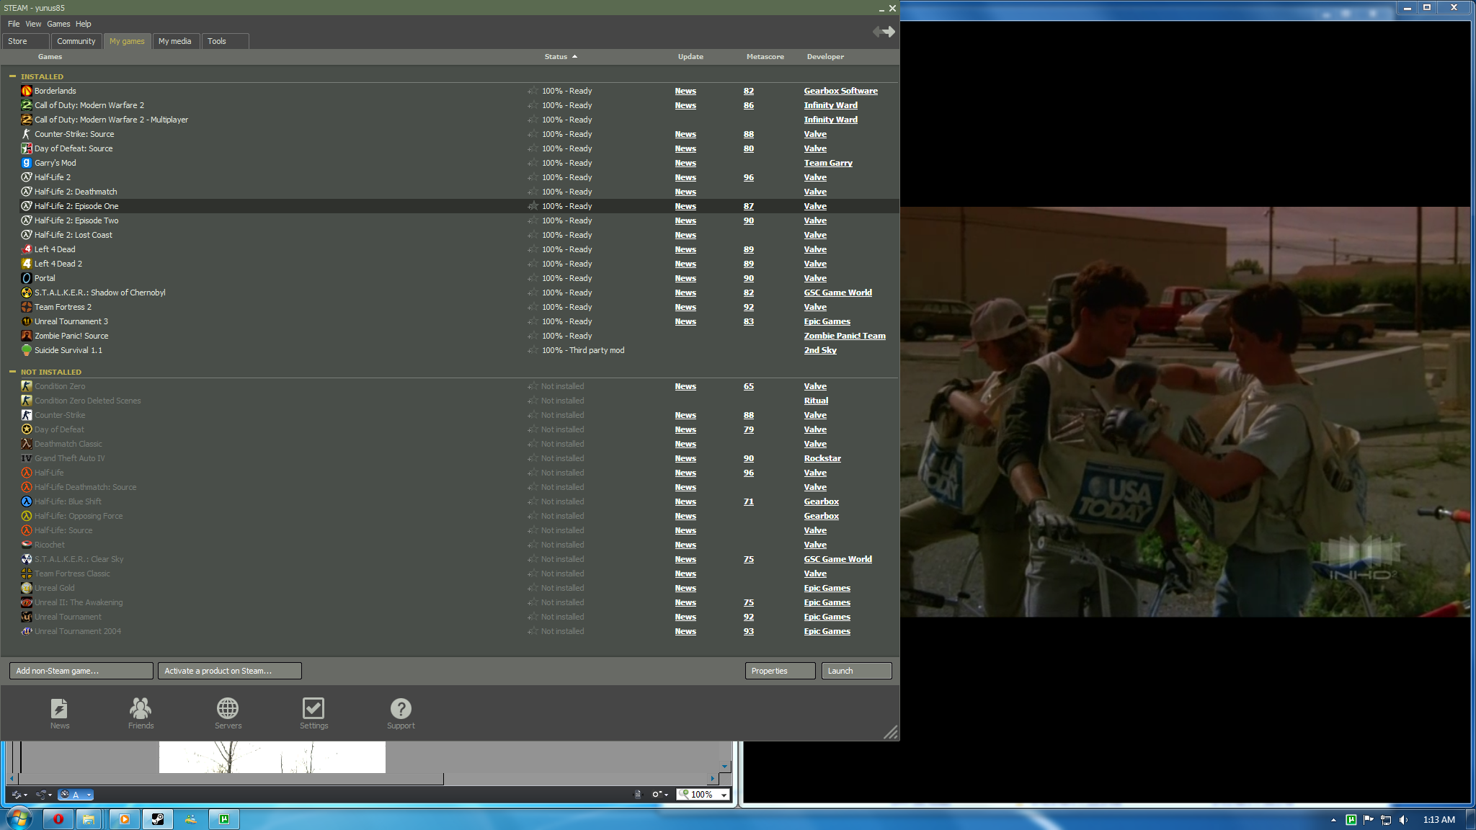Viewport: 1476px width, 830px height.
Task: Collapse the NOT INSTALLED games section
Action: pos(12,372)
